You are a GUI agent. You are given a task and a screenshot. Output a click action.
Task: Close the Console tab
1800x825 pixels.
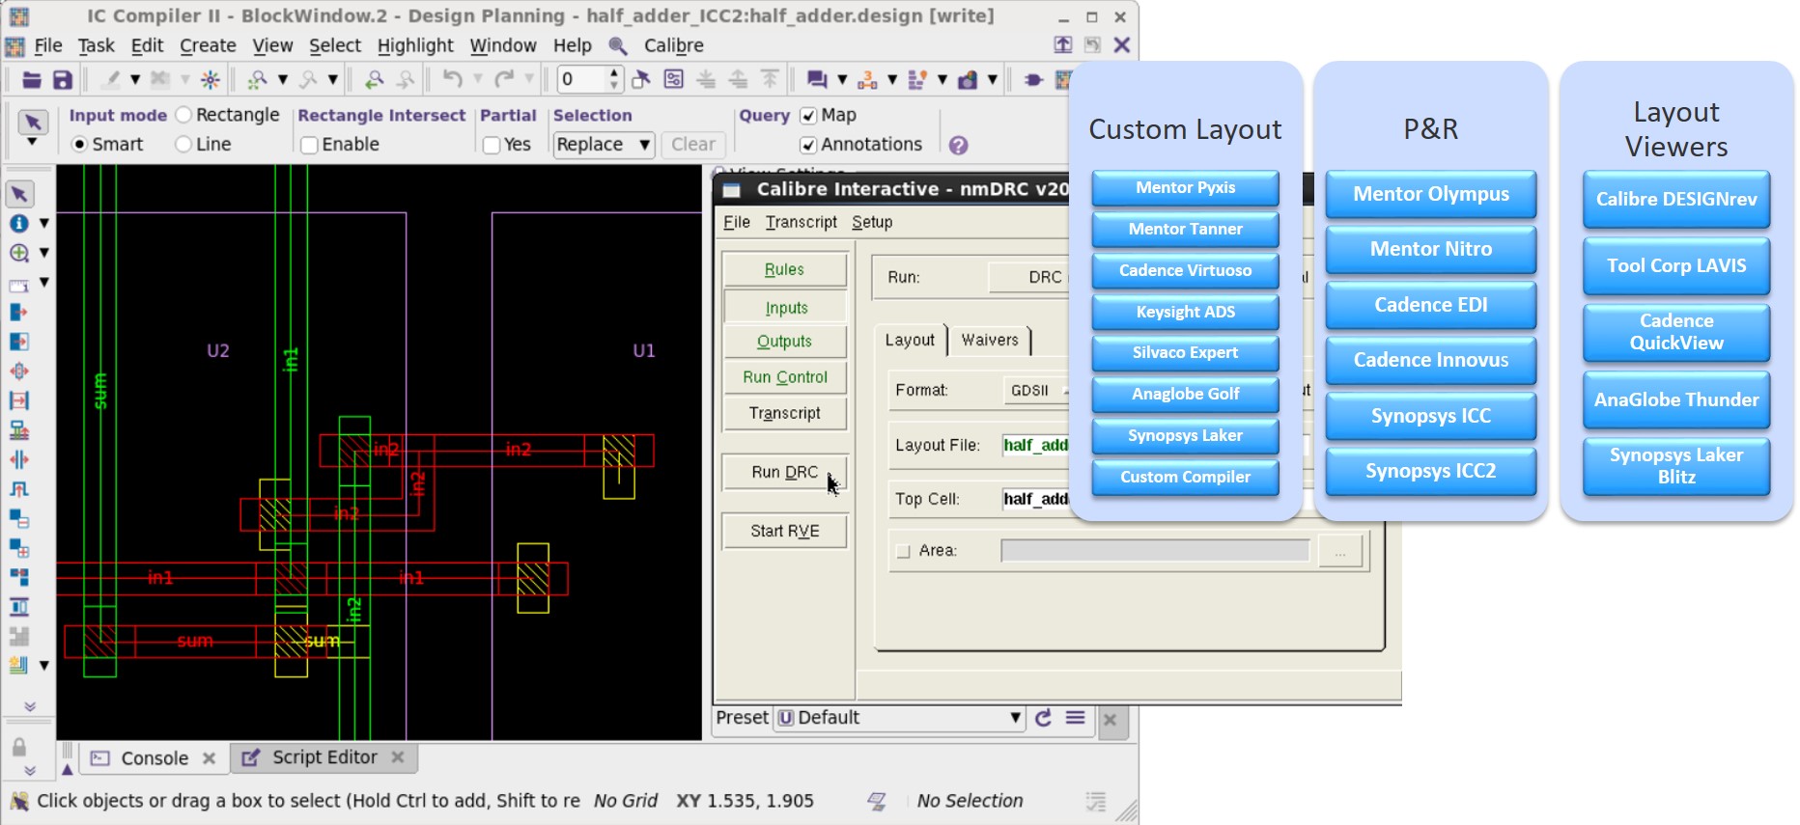click(209, 758)
